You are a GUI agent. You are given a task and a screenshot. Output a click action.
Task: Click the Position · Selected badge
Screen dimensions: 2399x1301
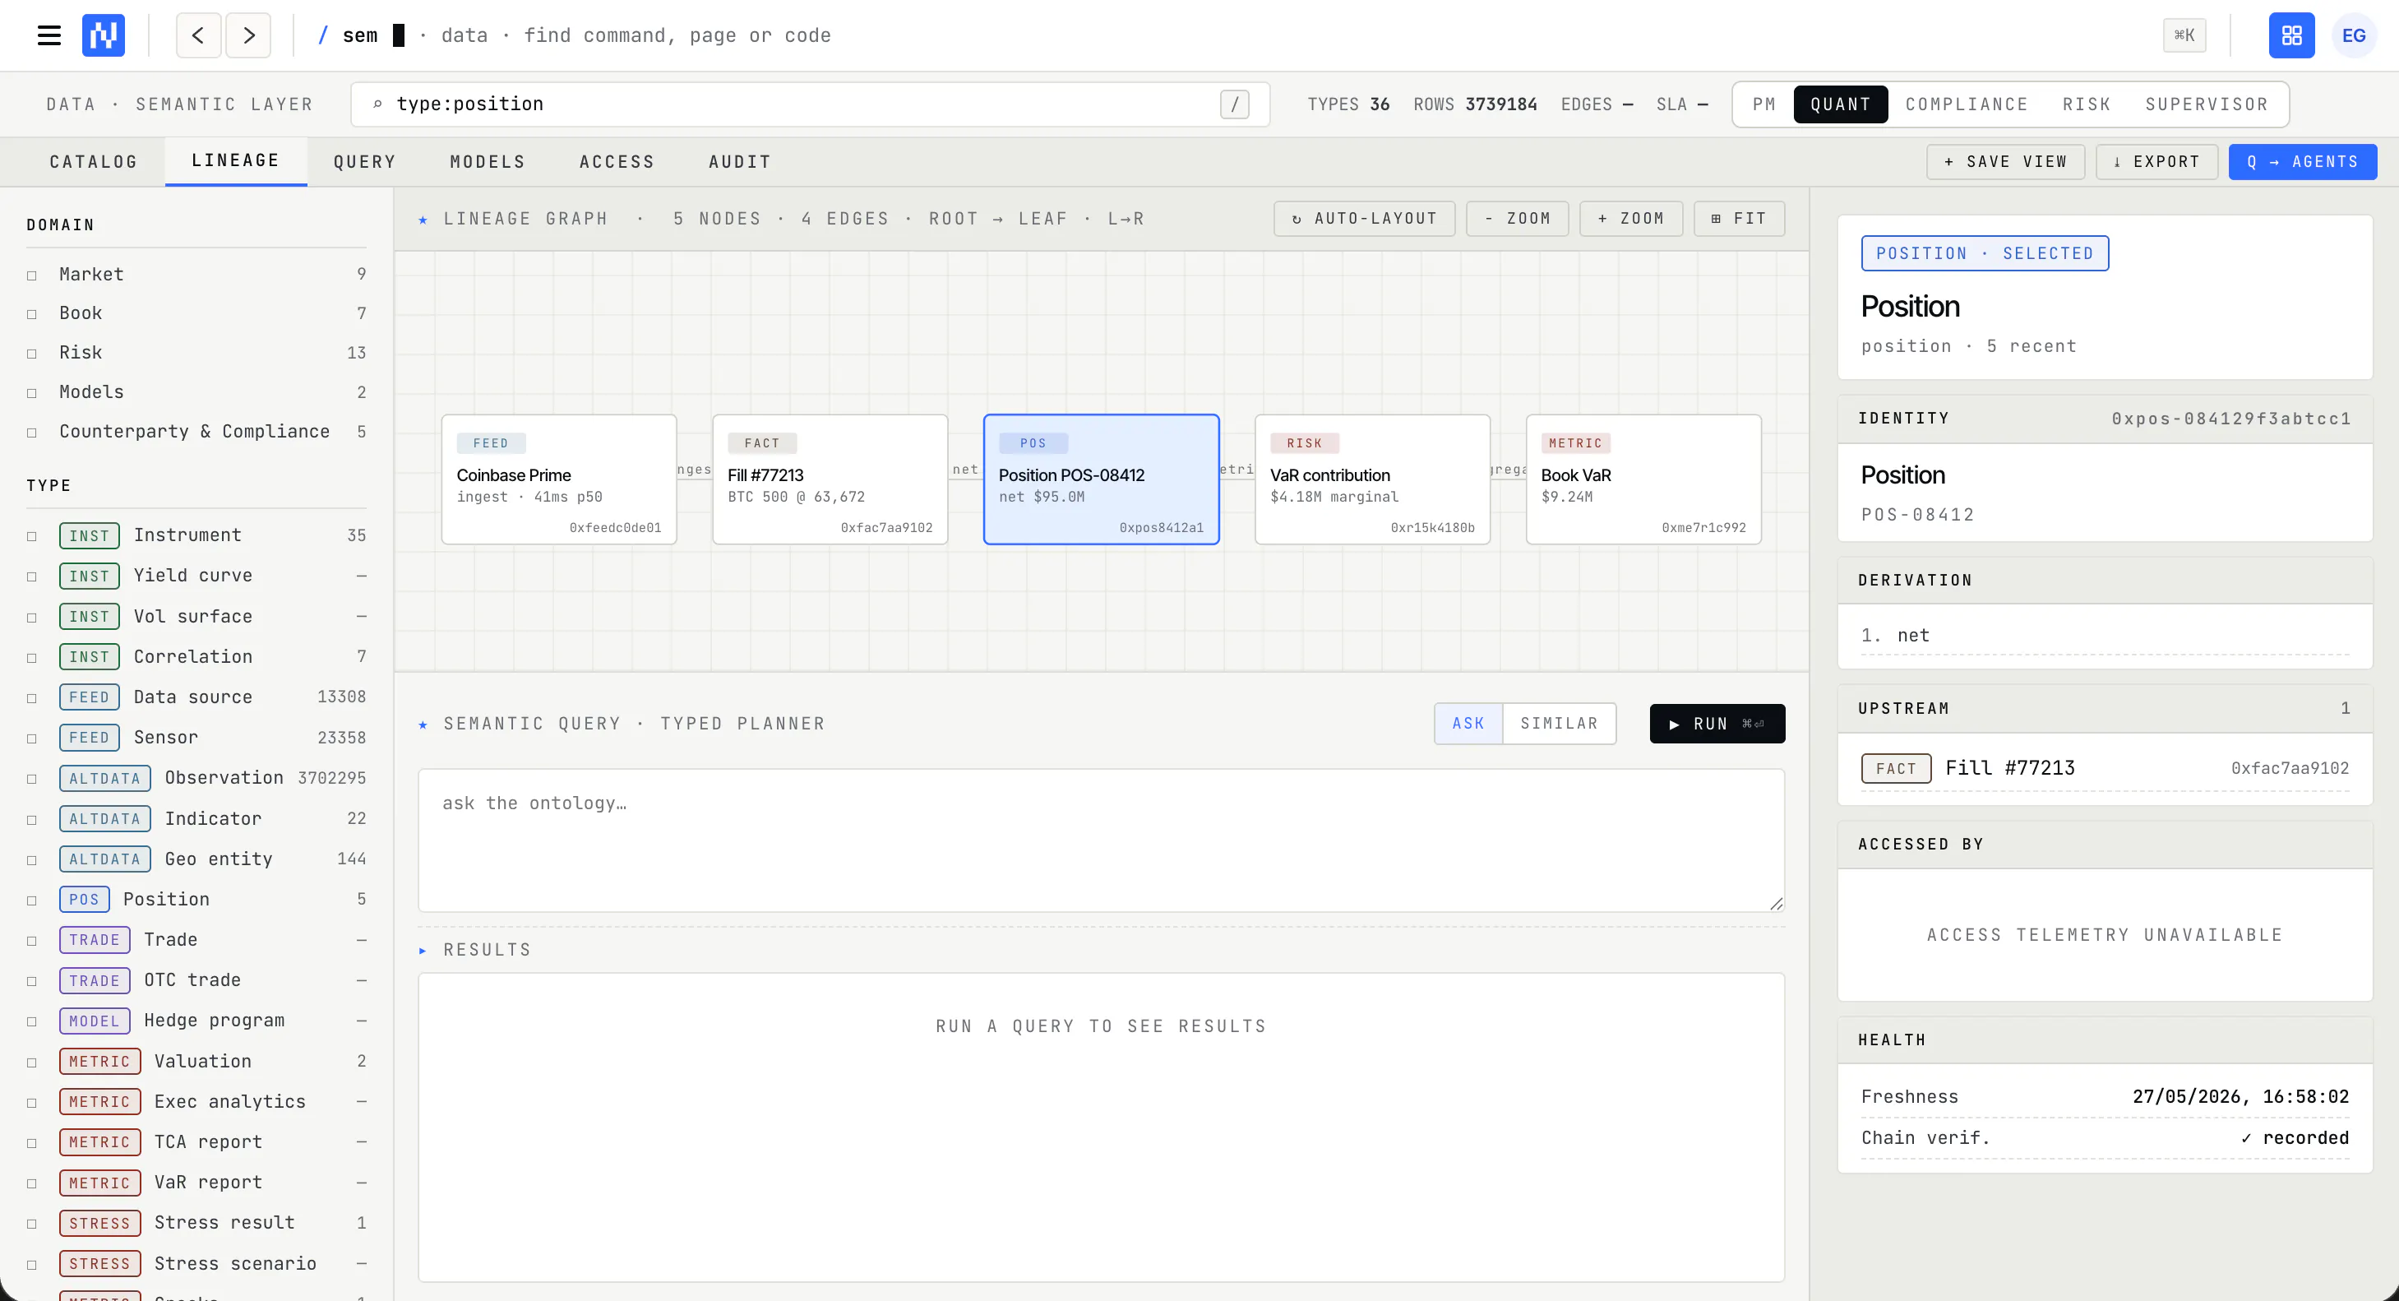pos(1985,253)
